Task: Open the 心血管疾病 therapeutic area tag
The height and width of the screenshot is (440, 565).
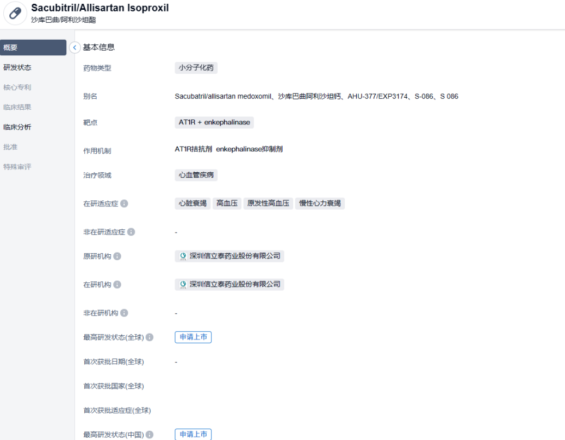Action: [196, 175]
